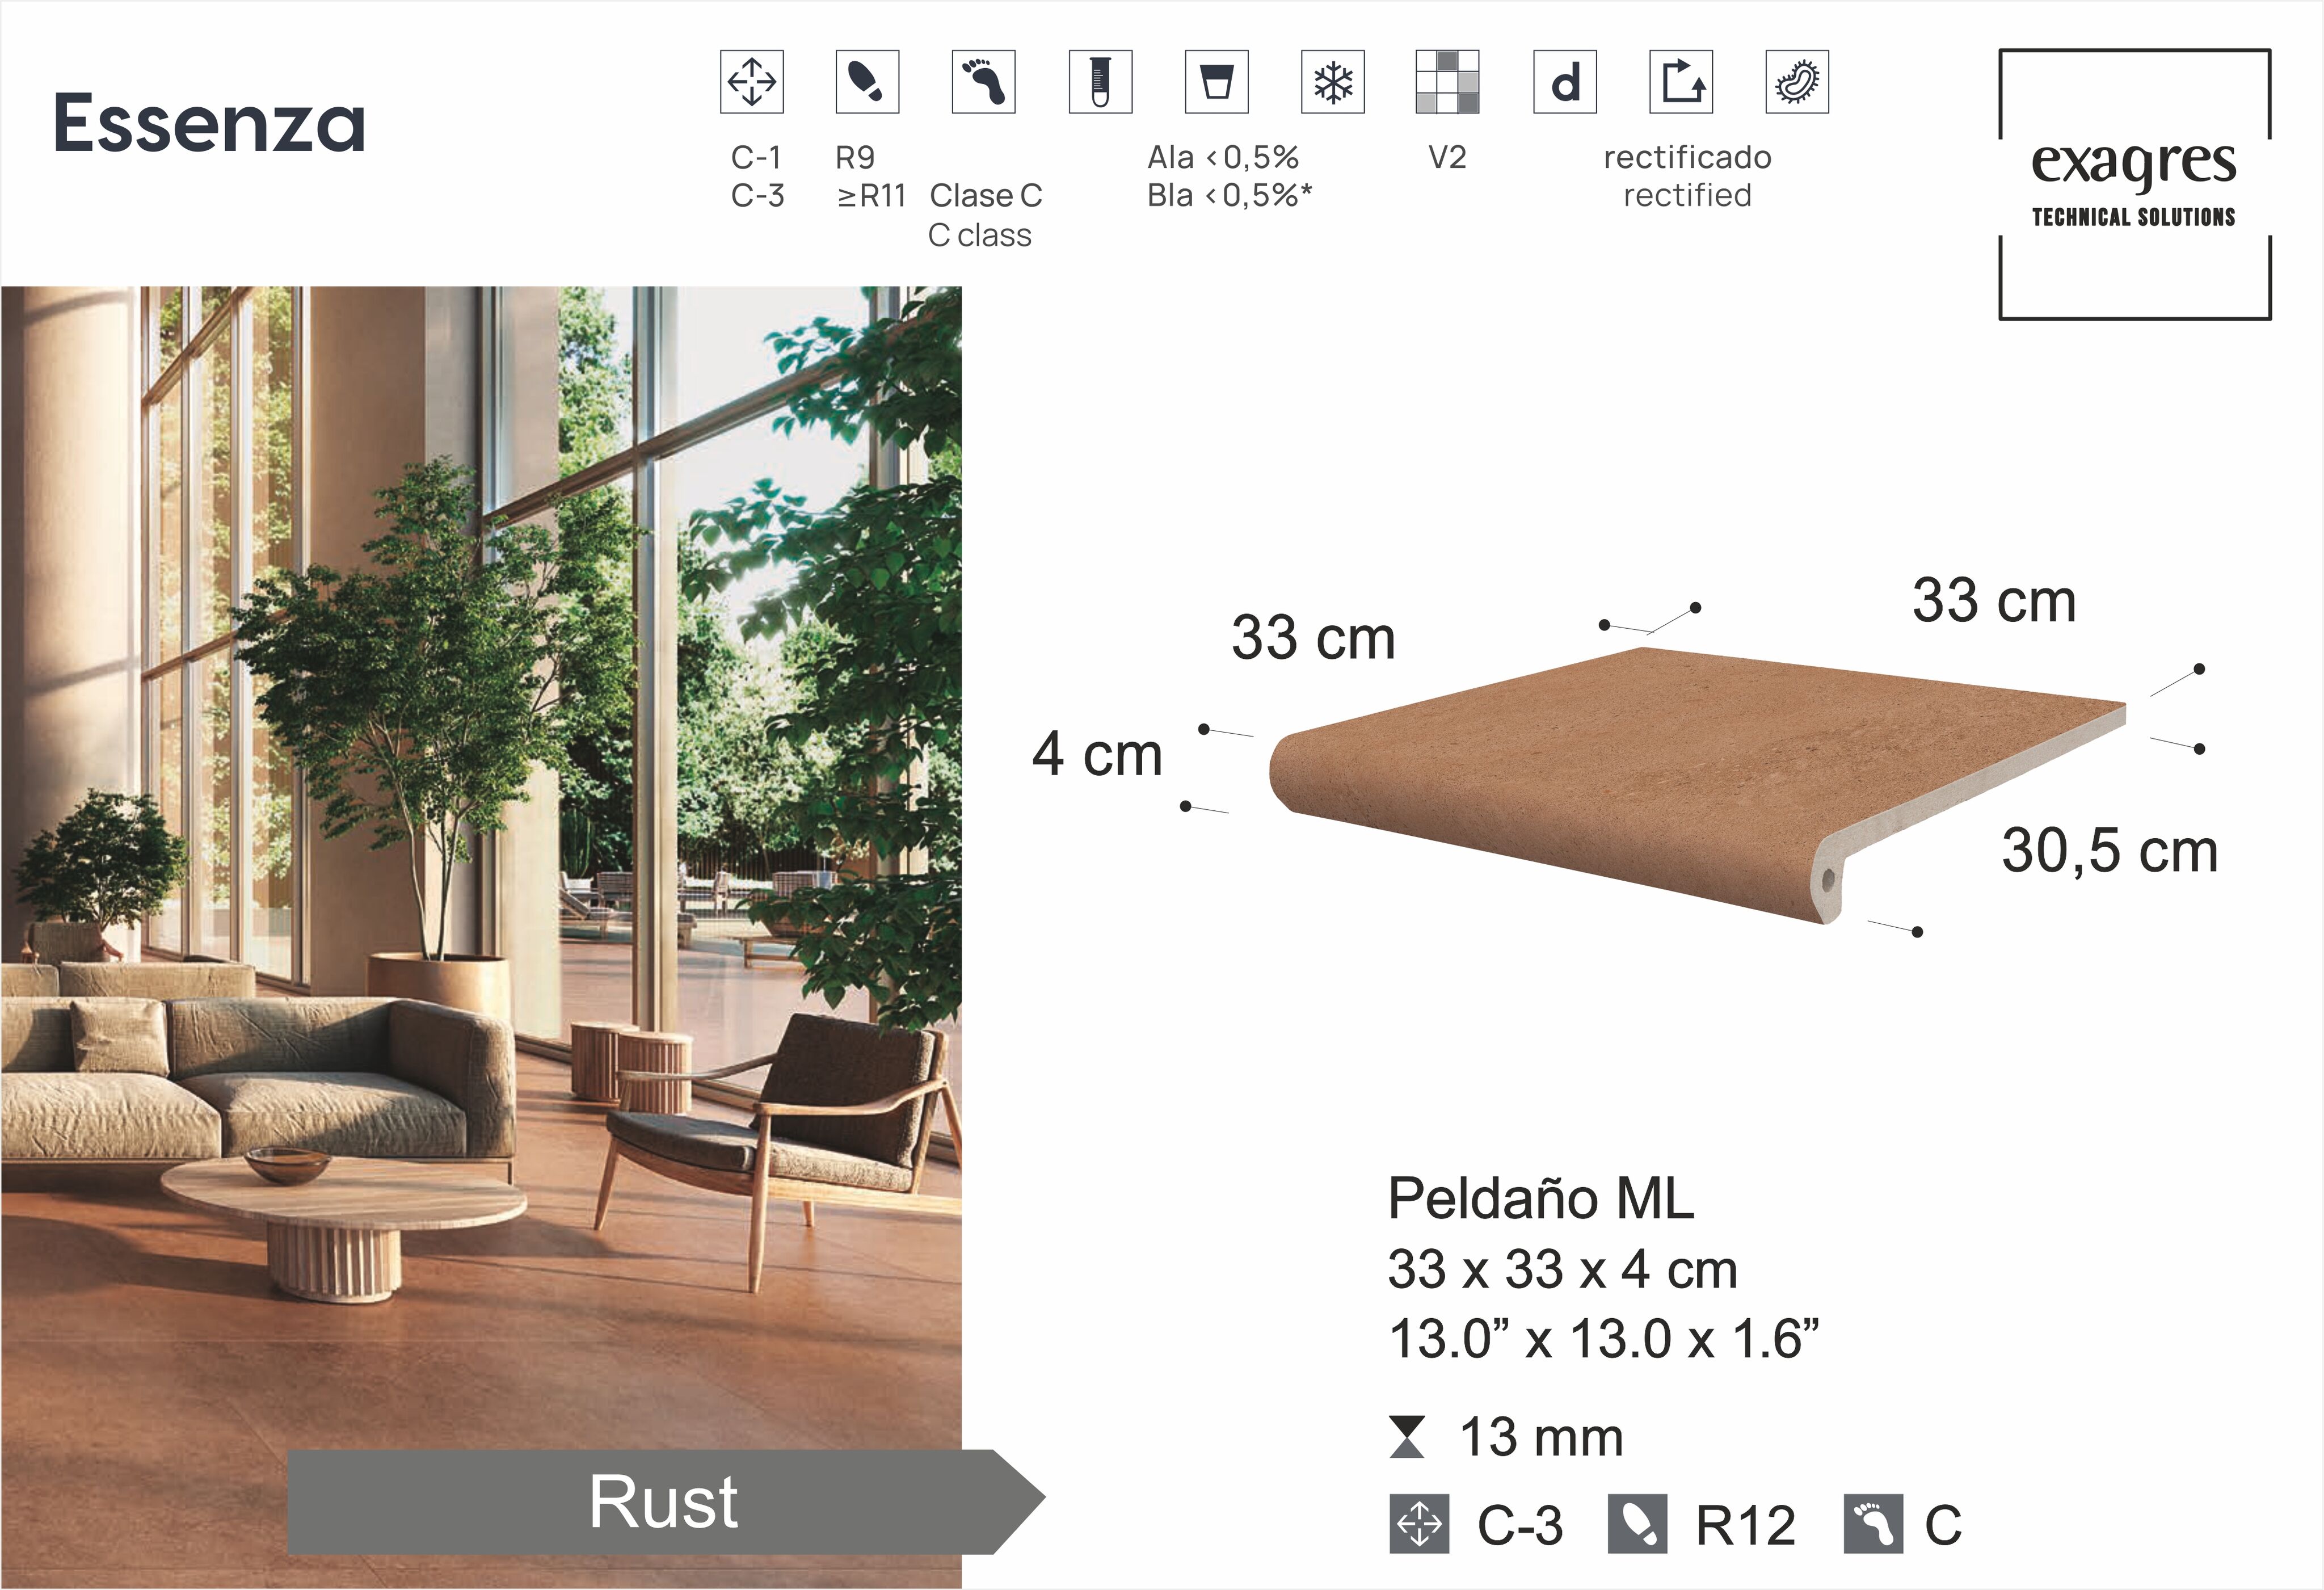The image size is (2324, 1590).
Task: Click the gray shoe icon beside R12
Action: (1637, 1524)
